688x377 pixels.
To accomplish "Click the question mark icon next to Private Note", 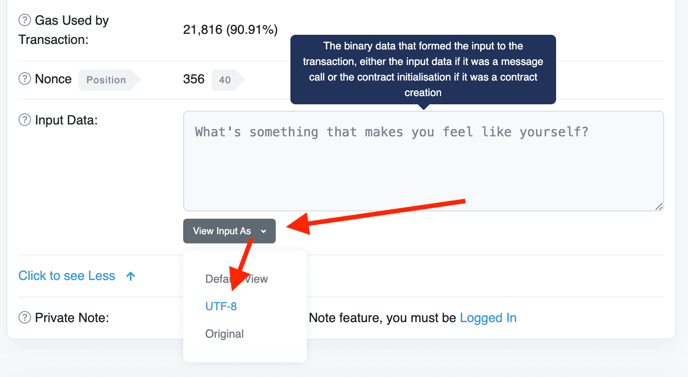I will 24,318.
